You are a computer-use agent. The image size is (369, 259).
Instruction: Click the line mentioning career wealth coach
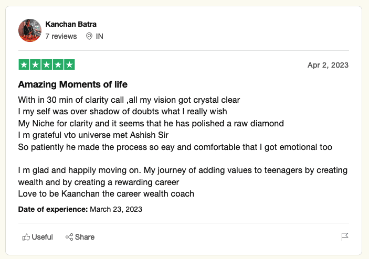pyautogui.click(x=106, y=194)
